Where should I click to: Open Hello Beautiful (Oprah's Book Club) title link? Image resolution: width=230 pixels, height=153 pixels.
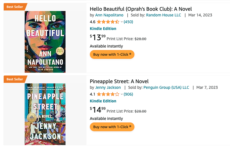pyautogui.click(x=141, y=9)
